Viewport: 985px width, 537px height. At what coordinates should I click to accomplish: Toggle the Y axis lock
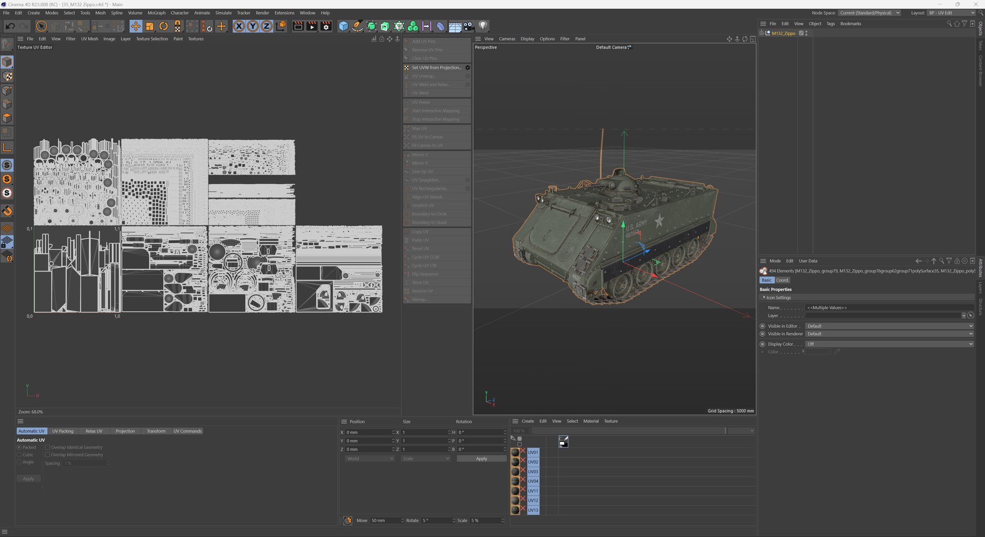point(253,26)
